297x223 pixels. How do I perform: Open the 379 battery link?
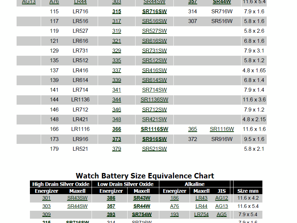(116, 149)
